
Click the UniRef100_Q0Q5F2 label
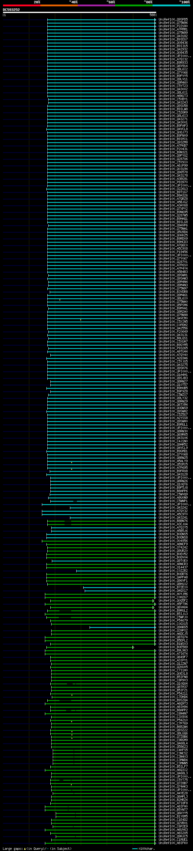click(173, 601)
